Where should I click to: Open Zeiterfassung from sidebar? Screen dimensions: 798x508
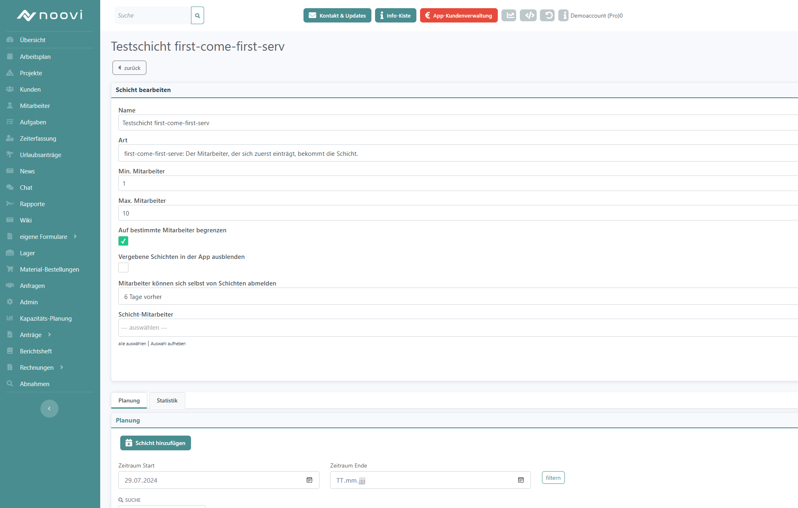pos(38,138)
